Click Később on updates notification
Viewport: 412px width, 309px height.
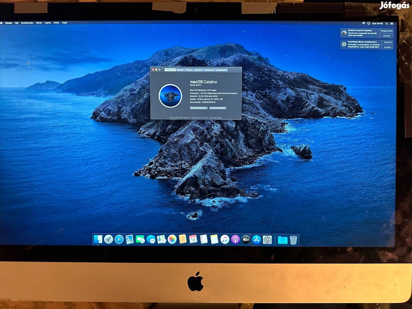click(387, 47)
